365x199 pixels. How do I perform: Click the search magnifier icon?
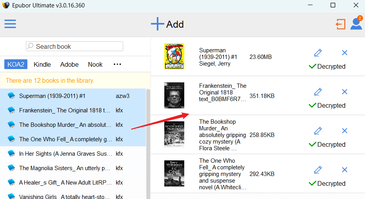(30, 46)
